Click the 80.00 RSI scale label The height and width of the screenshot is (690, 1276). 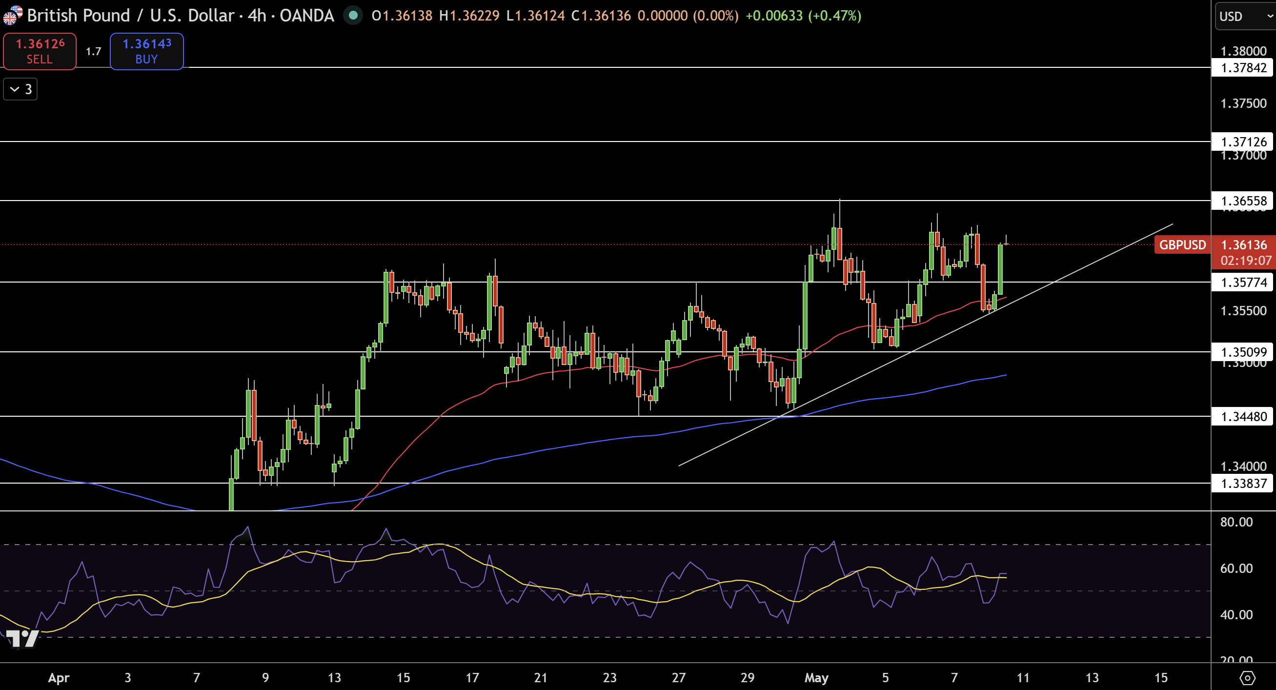[1236, 522]
